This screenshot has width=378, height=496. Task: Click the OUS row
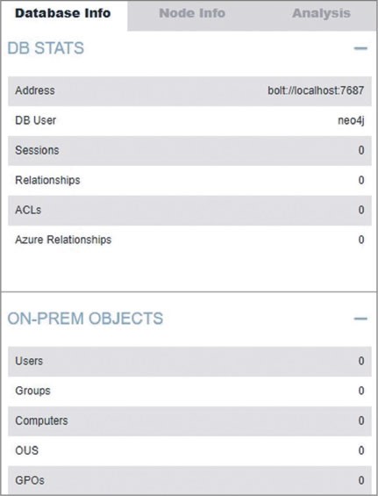[189, 450]
